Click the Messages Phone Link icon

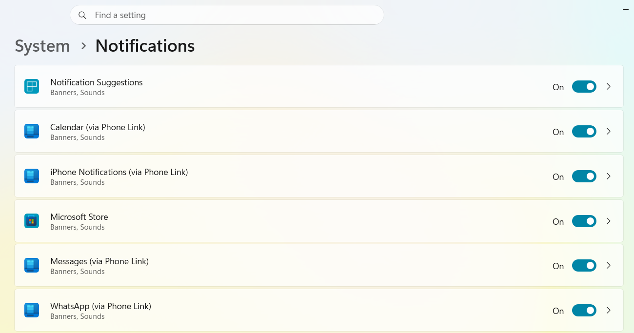(32, 266)
